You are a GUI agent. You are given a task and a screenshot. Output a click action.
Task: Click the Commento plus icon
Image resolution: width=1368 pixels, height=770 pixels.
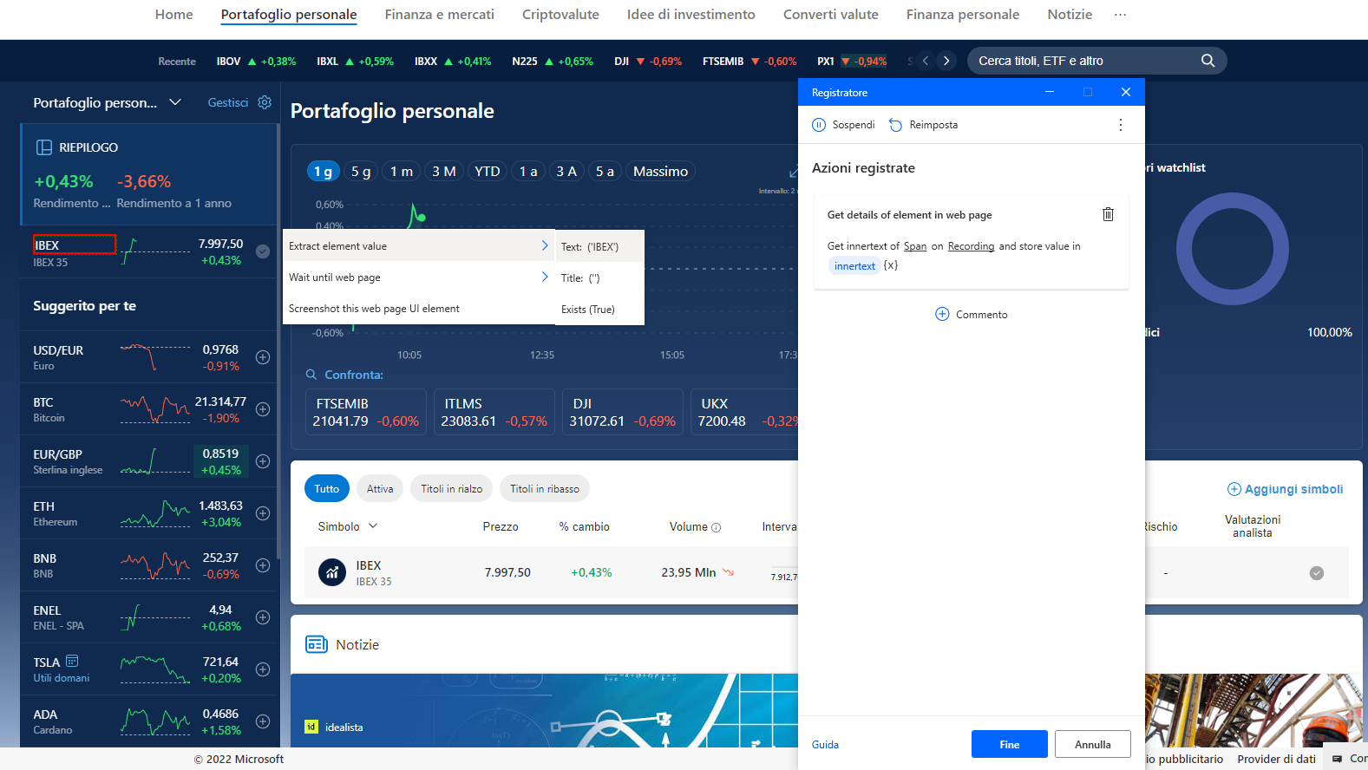(942, 314)
